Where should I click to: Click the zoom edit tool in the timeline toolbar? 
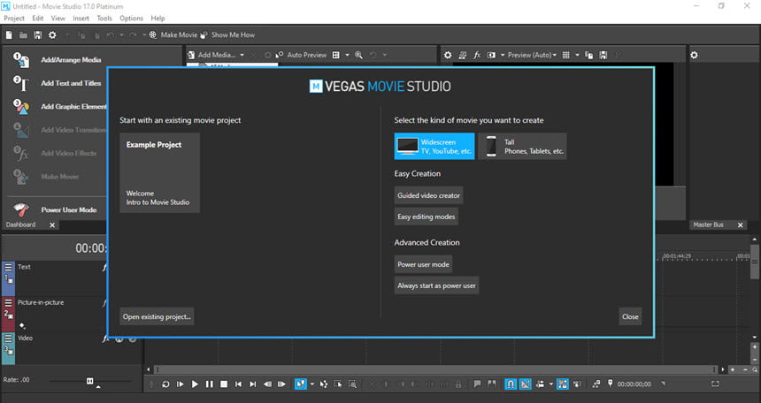(353, 384)
